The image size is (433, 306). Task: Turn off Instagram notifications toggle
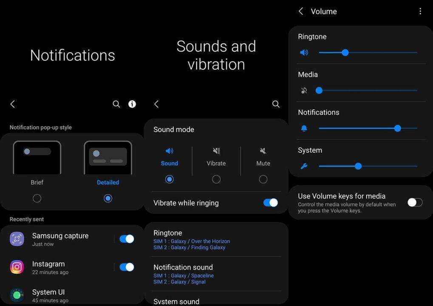(x=127, y=267)
